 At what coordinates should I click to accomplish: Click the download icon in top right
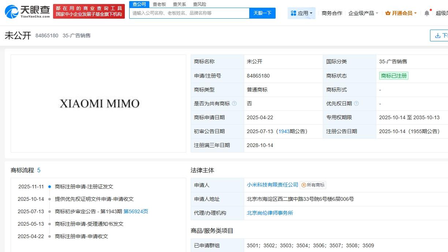437,35
